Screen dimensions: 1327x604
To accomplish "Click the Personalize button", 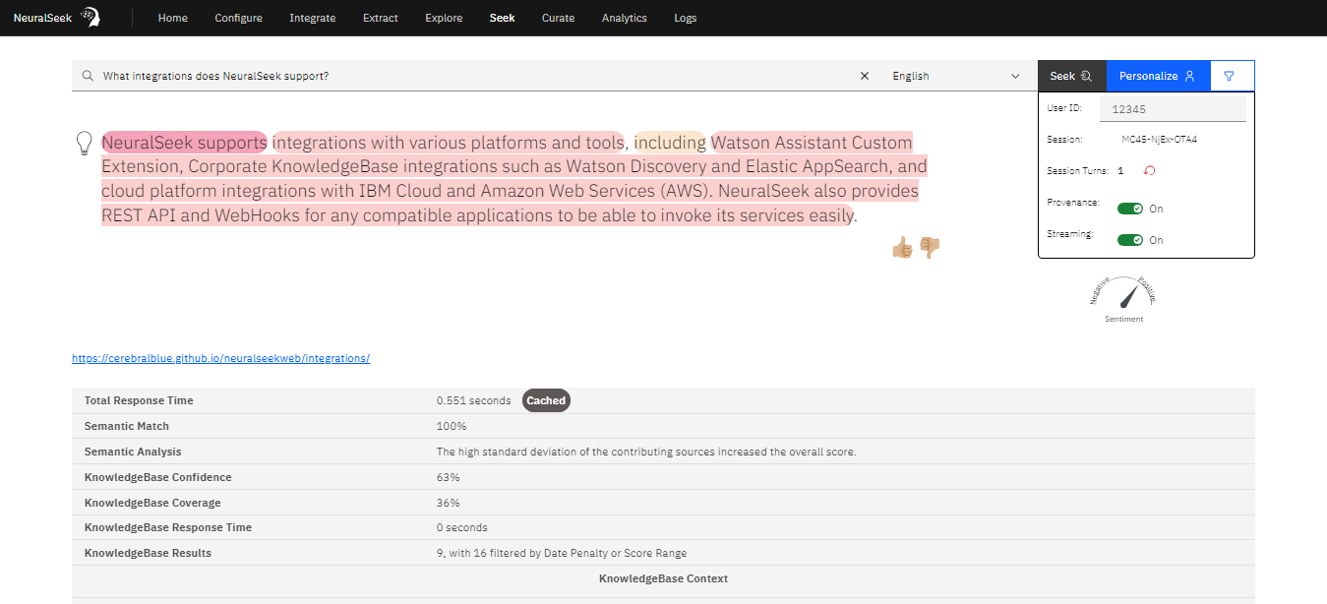I will 1158,76.
